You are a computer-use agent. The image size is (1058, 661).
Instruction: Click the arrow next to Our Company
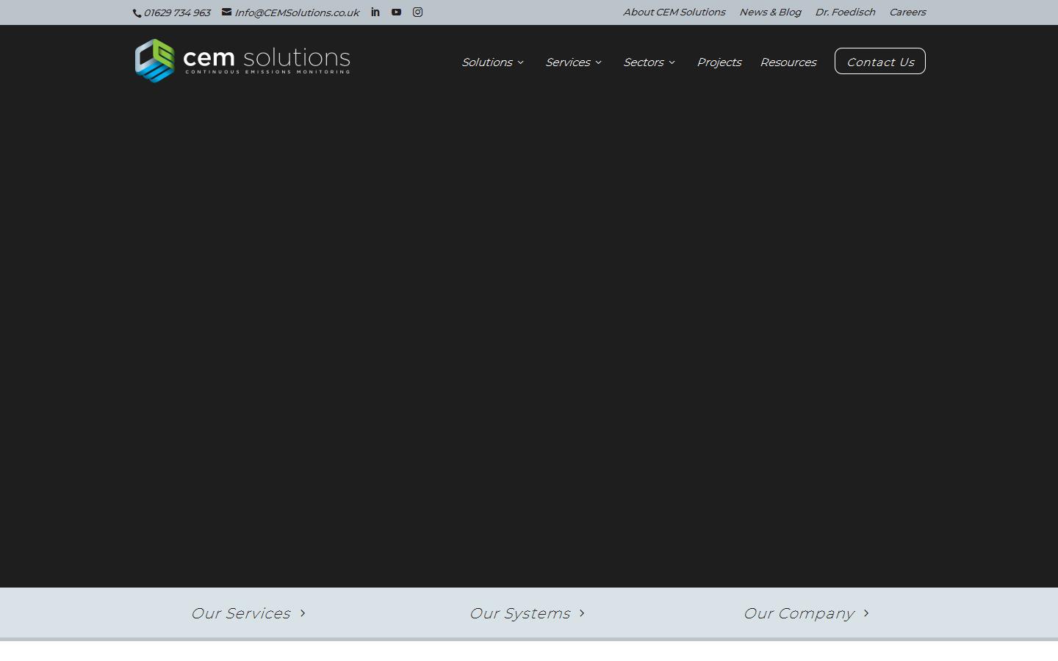866,613
